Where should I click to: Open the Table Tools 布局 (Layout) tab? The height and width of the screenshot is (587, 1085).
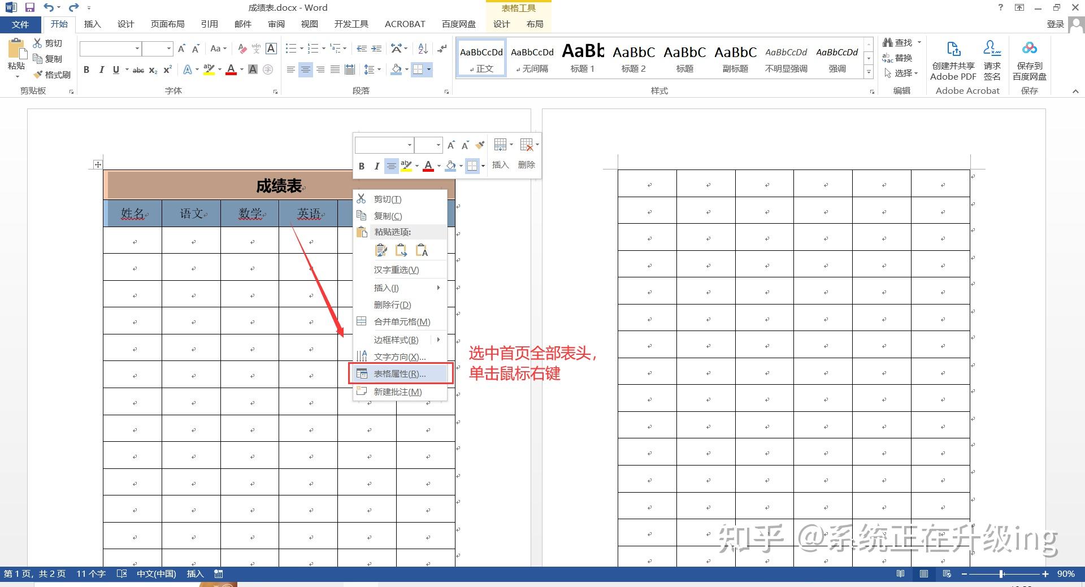click(535, 24)
